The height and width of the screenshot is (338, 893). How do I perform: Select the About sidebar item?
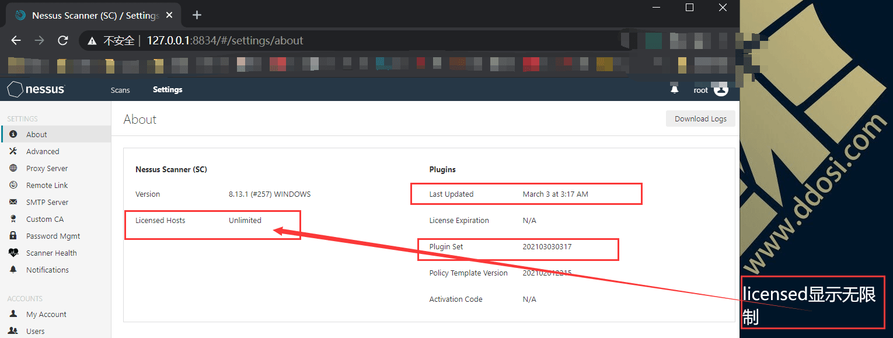click(x=36, y=134)
